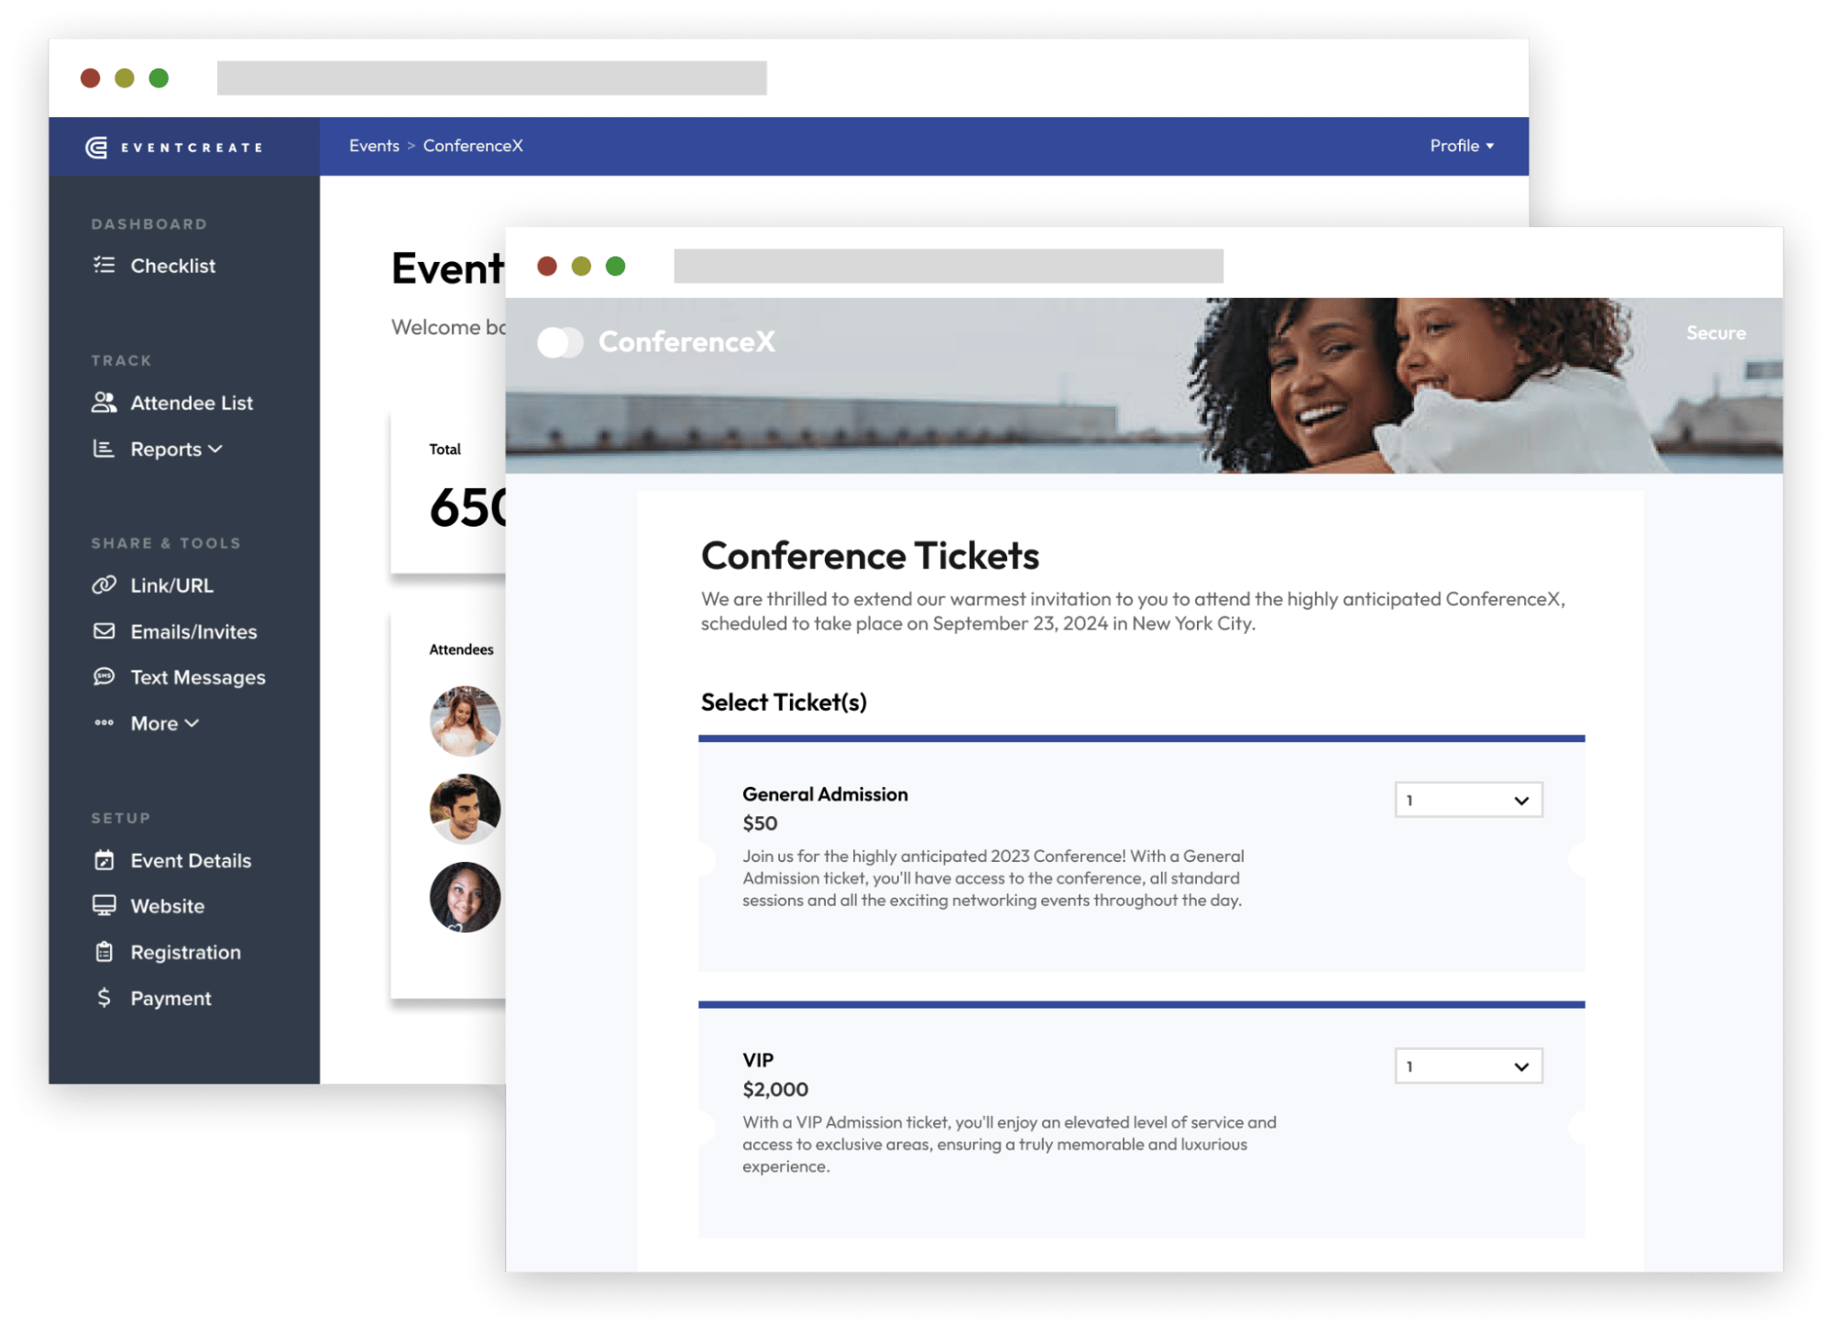Click the Emails/Invites envelope icon

click(x=104, y=631)
